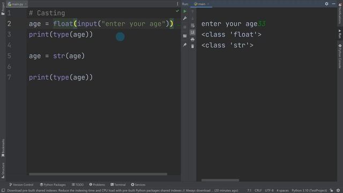Click the pre-built shared indexes notification message
This screenshot has height=193, width=343.
pos(123,191)
